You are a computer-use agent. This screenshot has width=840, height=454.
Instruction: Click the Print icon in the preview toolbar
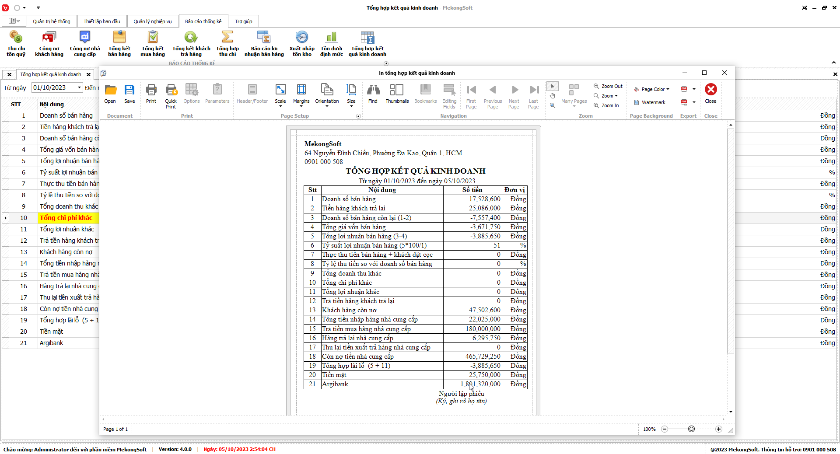tap(151, 94)
